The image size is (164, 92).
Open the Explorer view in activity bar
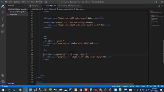[x=3, y=6]
